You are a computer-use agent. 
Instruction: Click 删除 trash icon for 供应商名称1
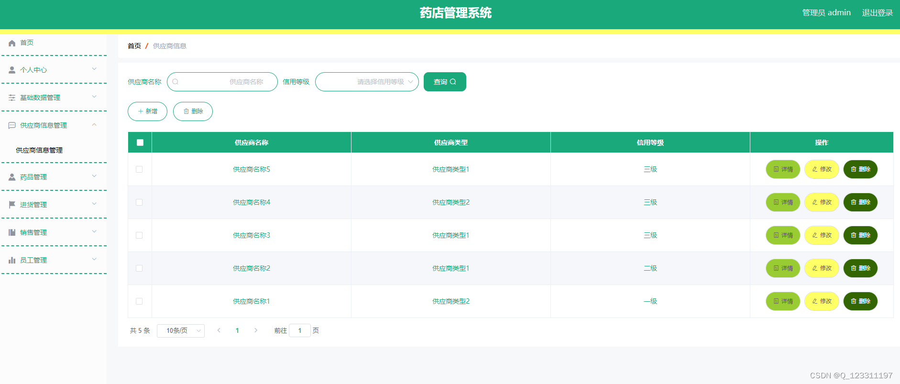coord(854,301)
